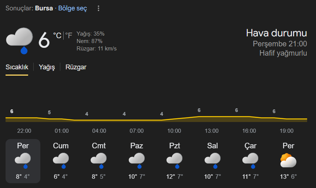The width and height of the screenshot is (316, 188).
Task: Click the large current rain cloud icon
Action: [19, 40]
